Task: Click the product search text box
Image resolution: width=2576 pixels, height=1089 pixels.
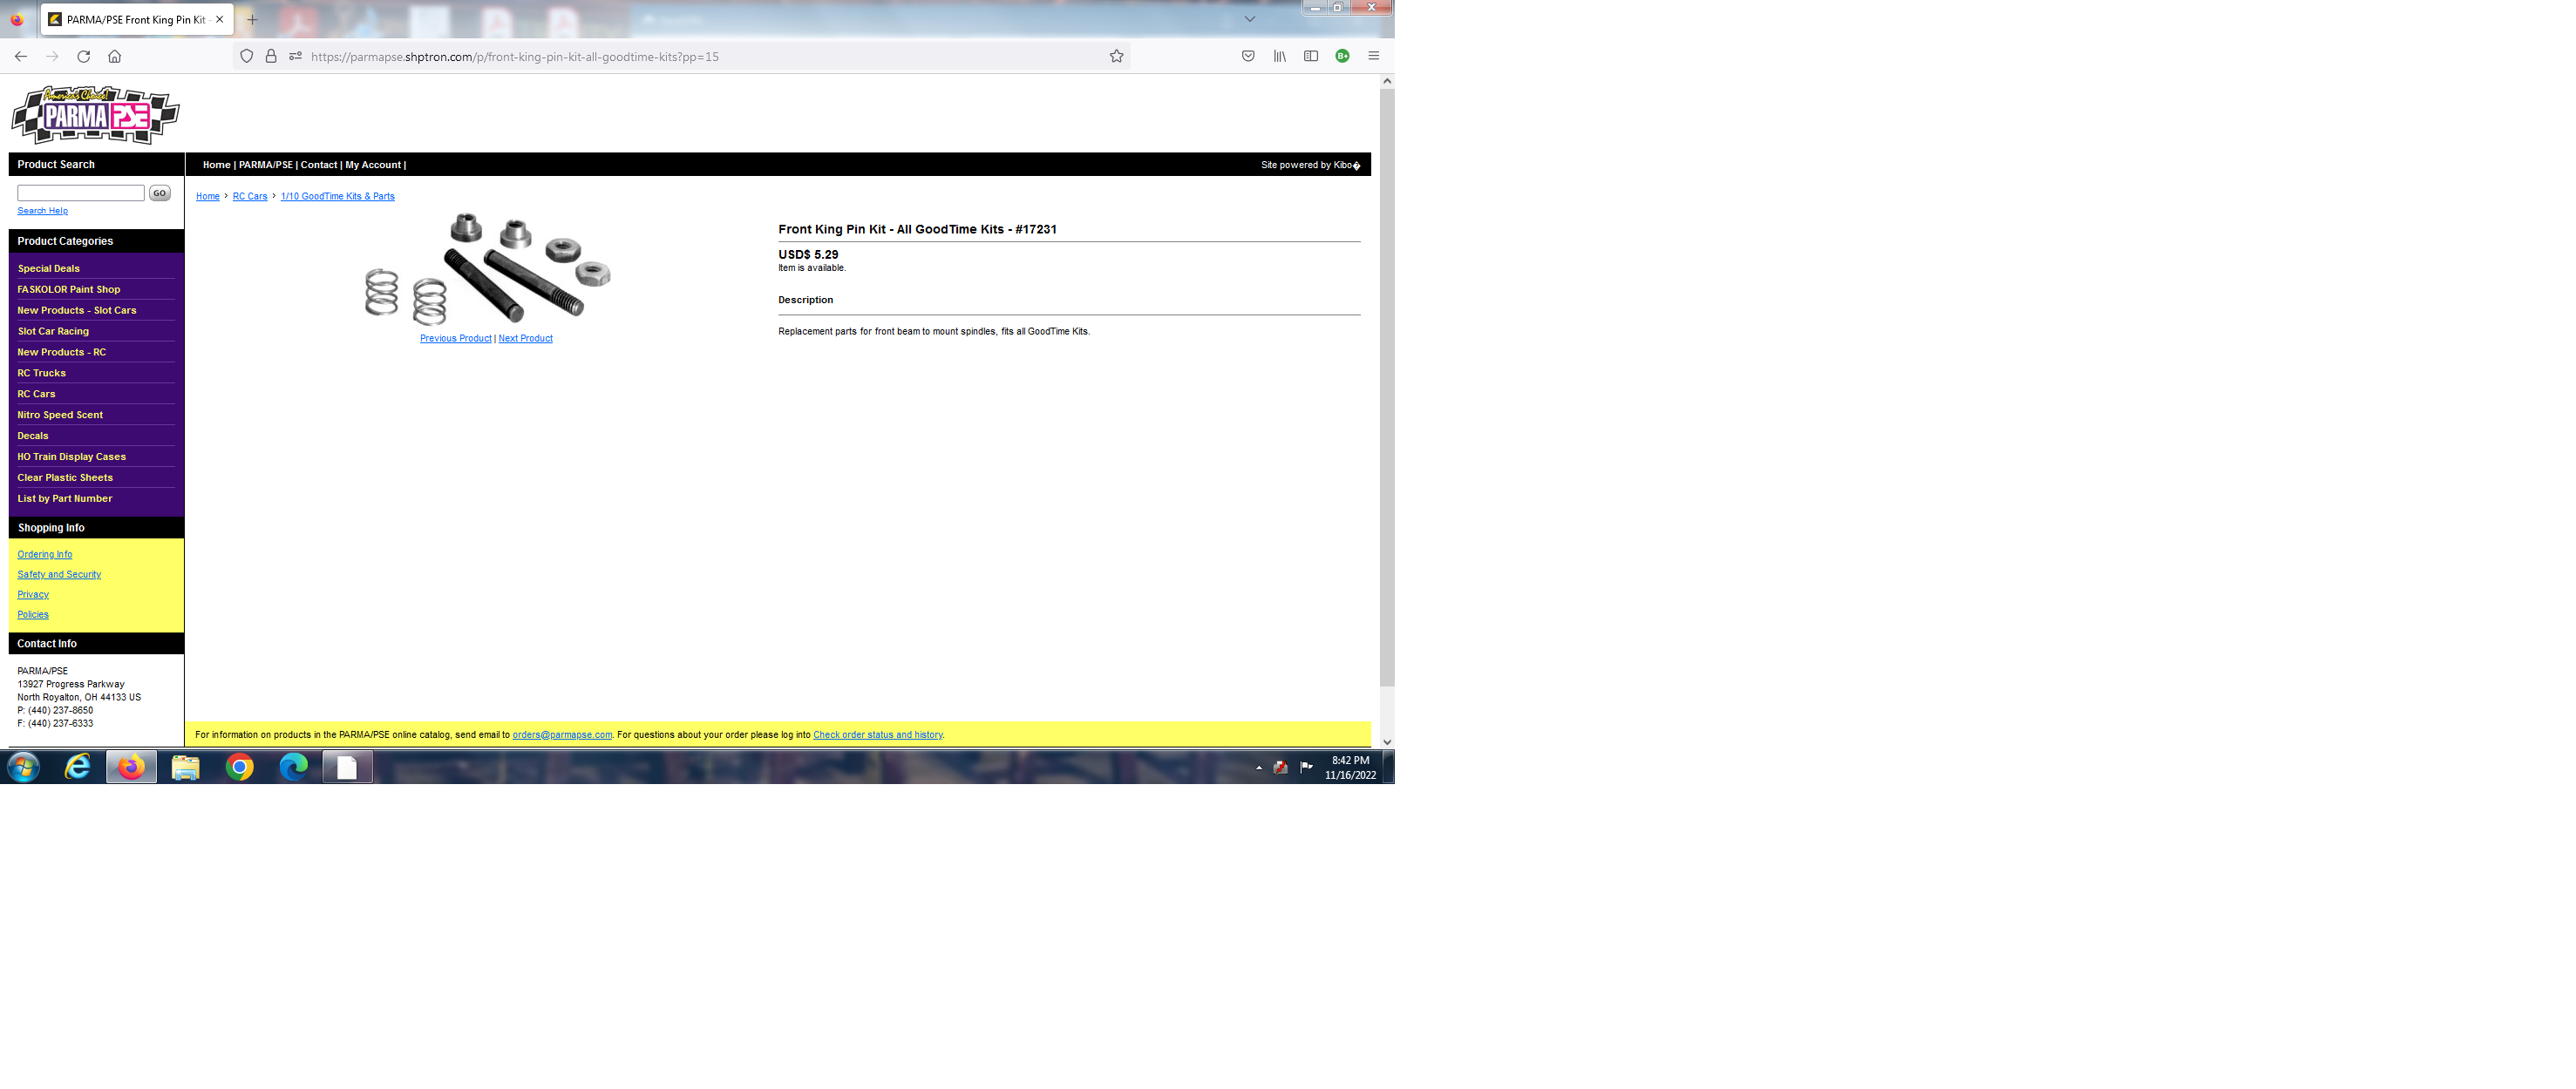Action: [x=81, y=193]
